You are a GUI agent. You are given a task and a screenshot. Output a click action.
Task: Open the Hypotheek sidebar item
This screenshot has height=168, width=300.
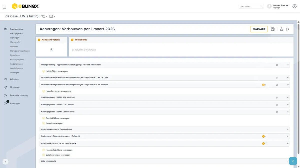[15, 55]
